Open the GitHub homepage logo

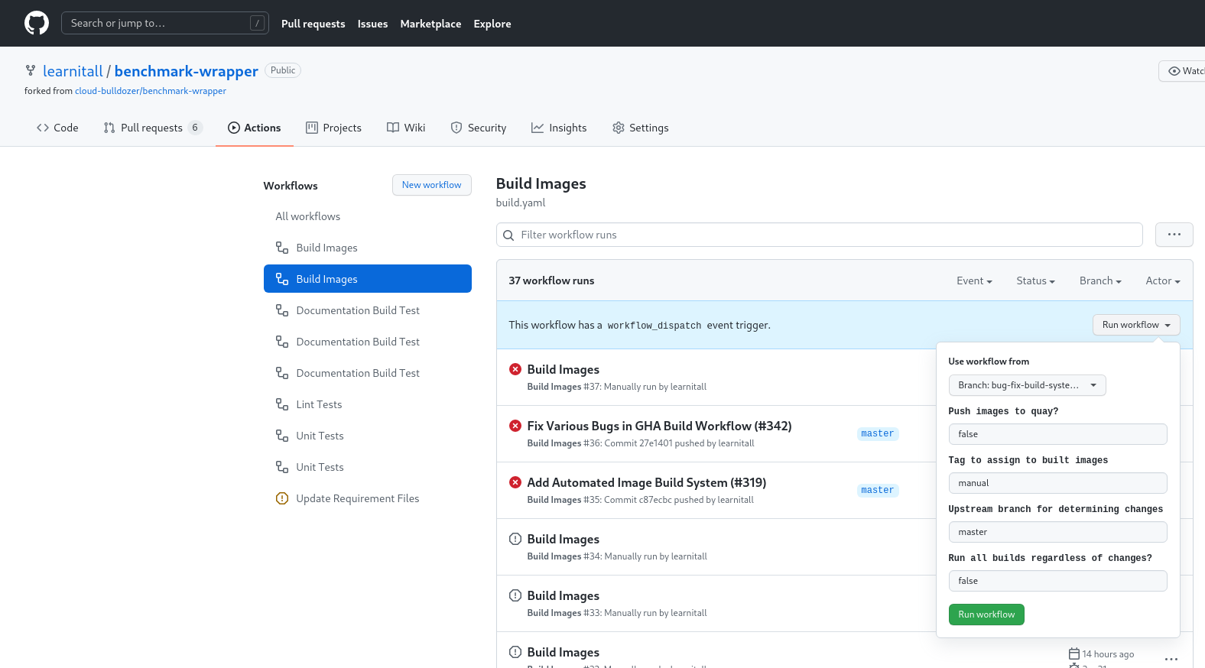tap(37, 23)
